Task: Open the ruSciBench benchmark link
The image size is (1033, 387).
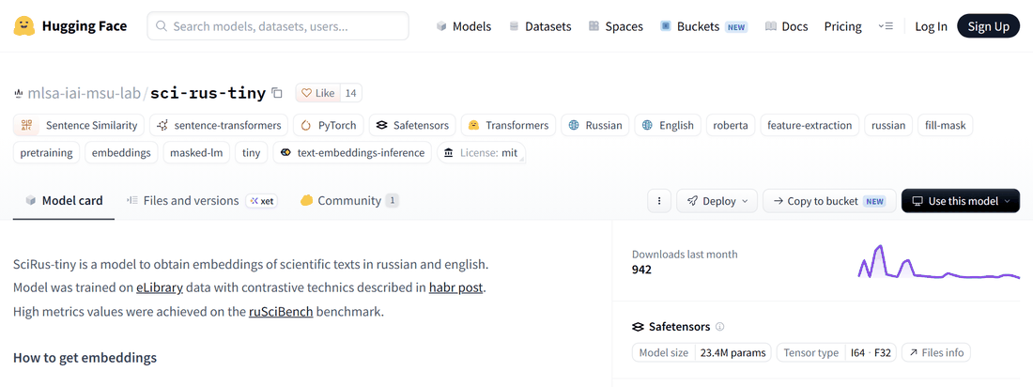Action: point(281,311)
